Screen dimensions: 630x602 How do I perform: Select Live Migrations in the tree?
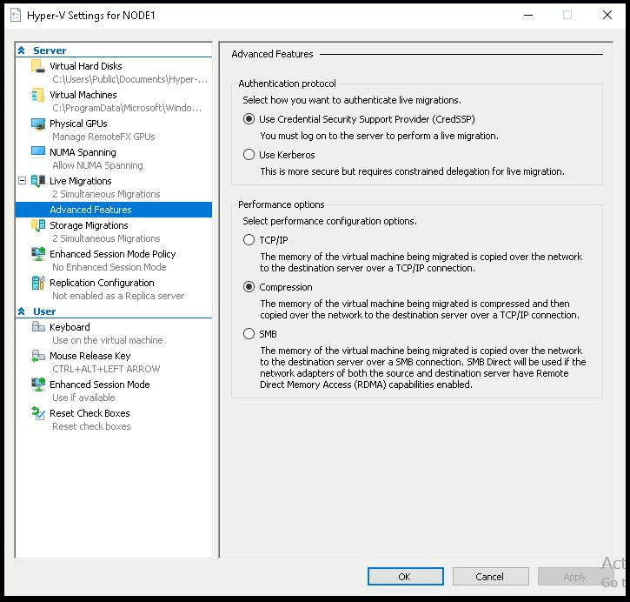[x=80, y=181]
